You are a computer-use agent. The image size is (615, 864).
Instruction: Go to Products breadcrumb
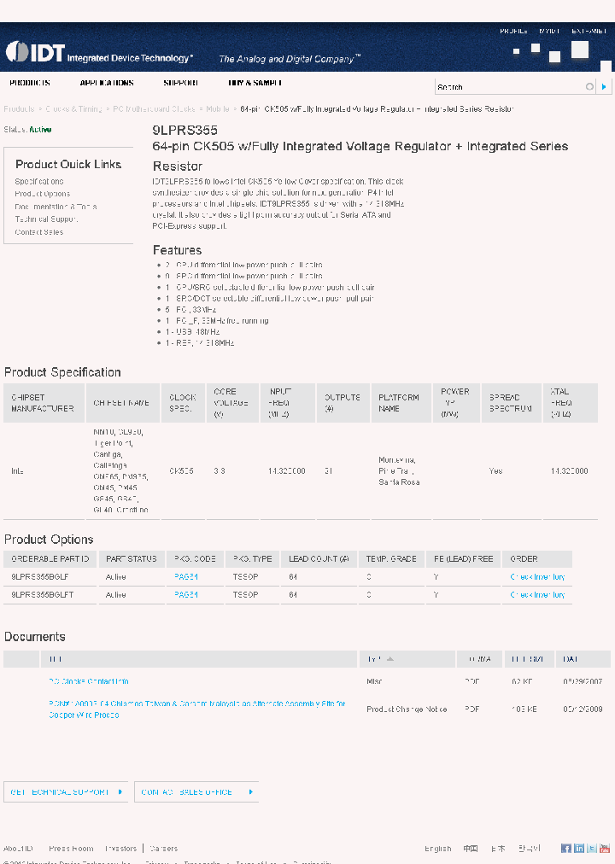tap(19, 109)
